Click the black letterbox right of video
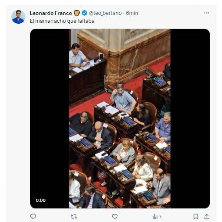222x222 pixels. pyautogui.click(x=190, y=118)
